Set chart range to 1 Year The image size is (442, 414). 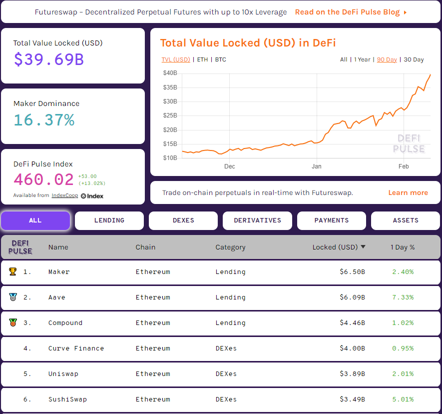tap(362, 59)
